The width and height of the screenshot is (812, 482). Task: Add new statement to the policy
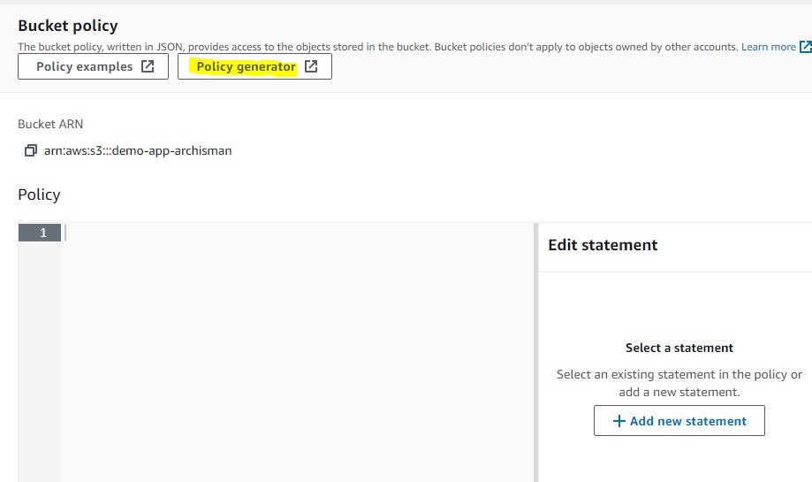(679, 421)
